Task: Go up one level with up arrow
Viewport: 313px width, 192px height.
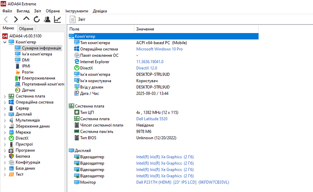Action: coord(26,19)
